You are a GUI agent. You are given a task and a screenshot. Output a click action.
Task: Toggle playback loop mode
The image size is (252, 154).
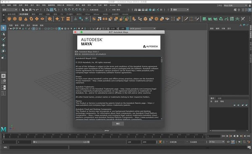point(228,142)
